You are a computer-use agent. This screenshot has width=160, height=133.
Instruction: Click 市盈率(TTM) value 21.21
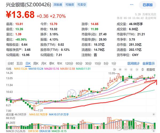pos(141,34)
